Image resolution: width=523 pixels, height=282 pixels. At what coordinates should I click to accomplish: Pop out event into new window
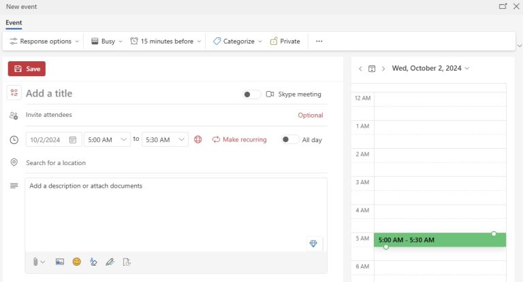click(503, 6)
